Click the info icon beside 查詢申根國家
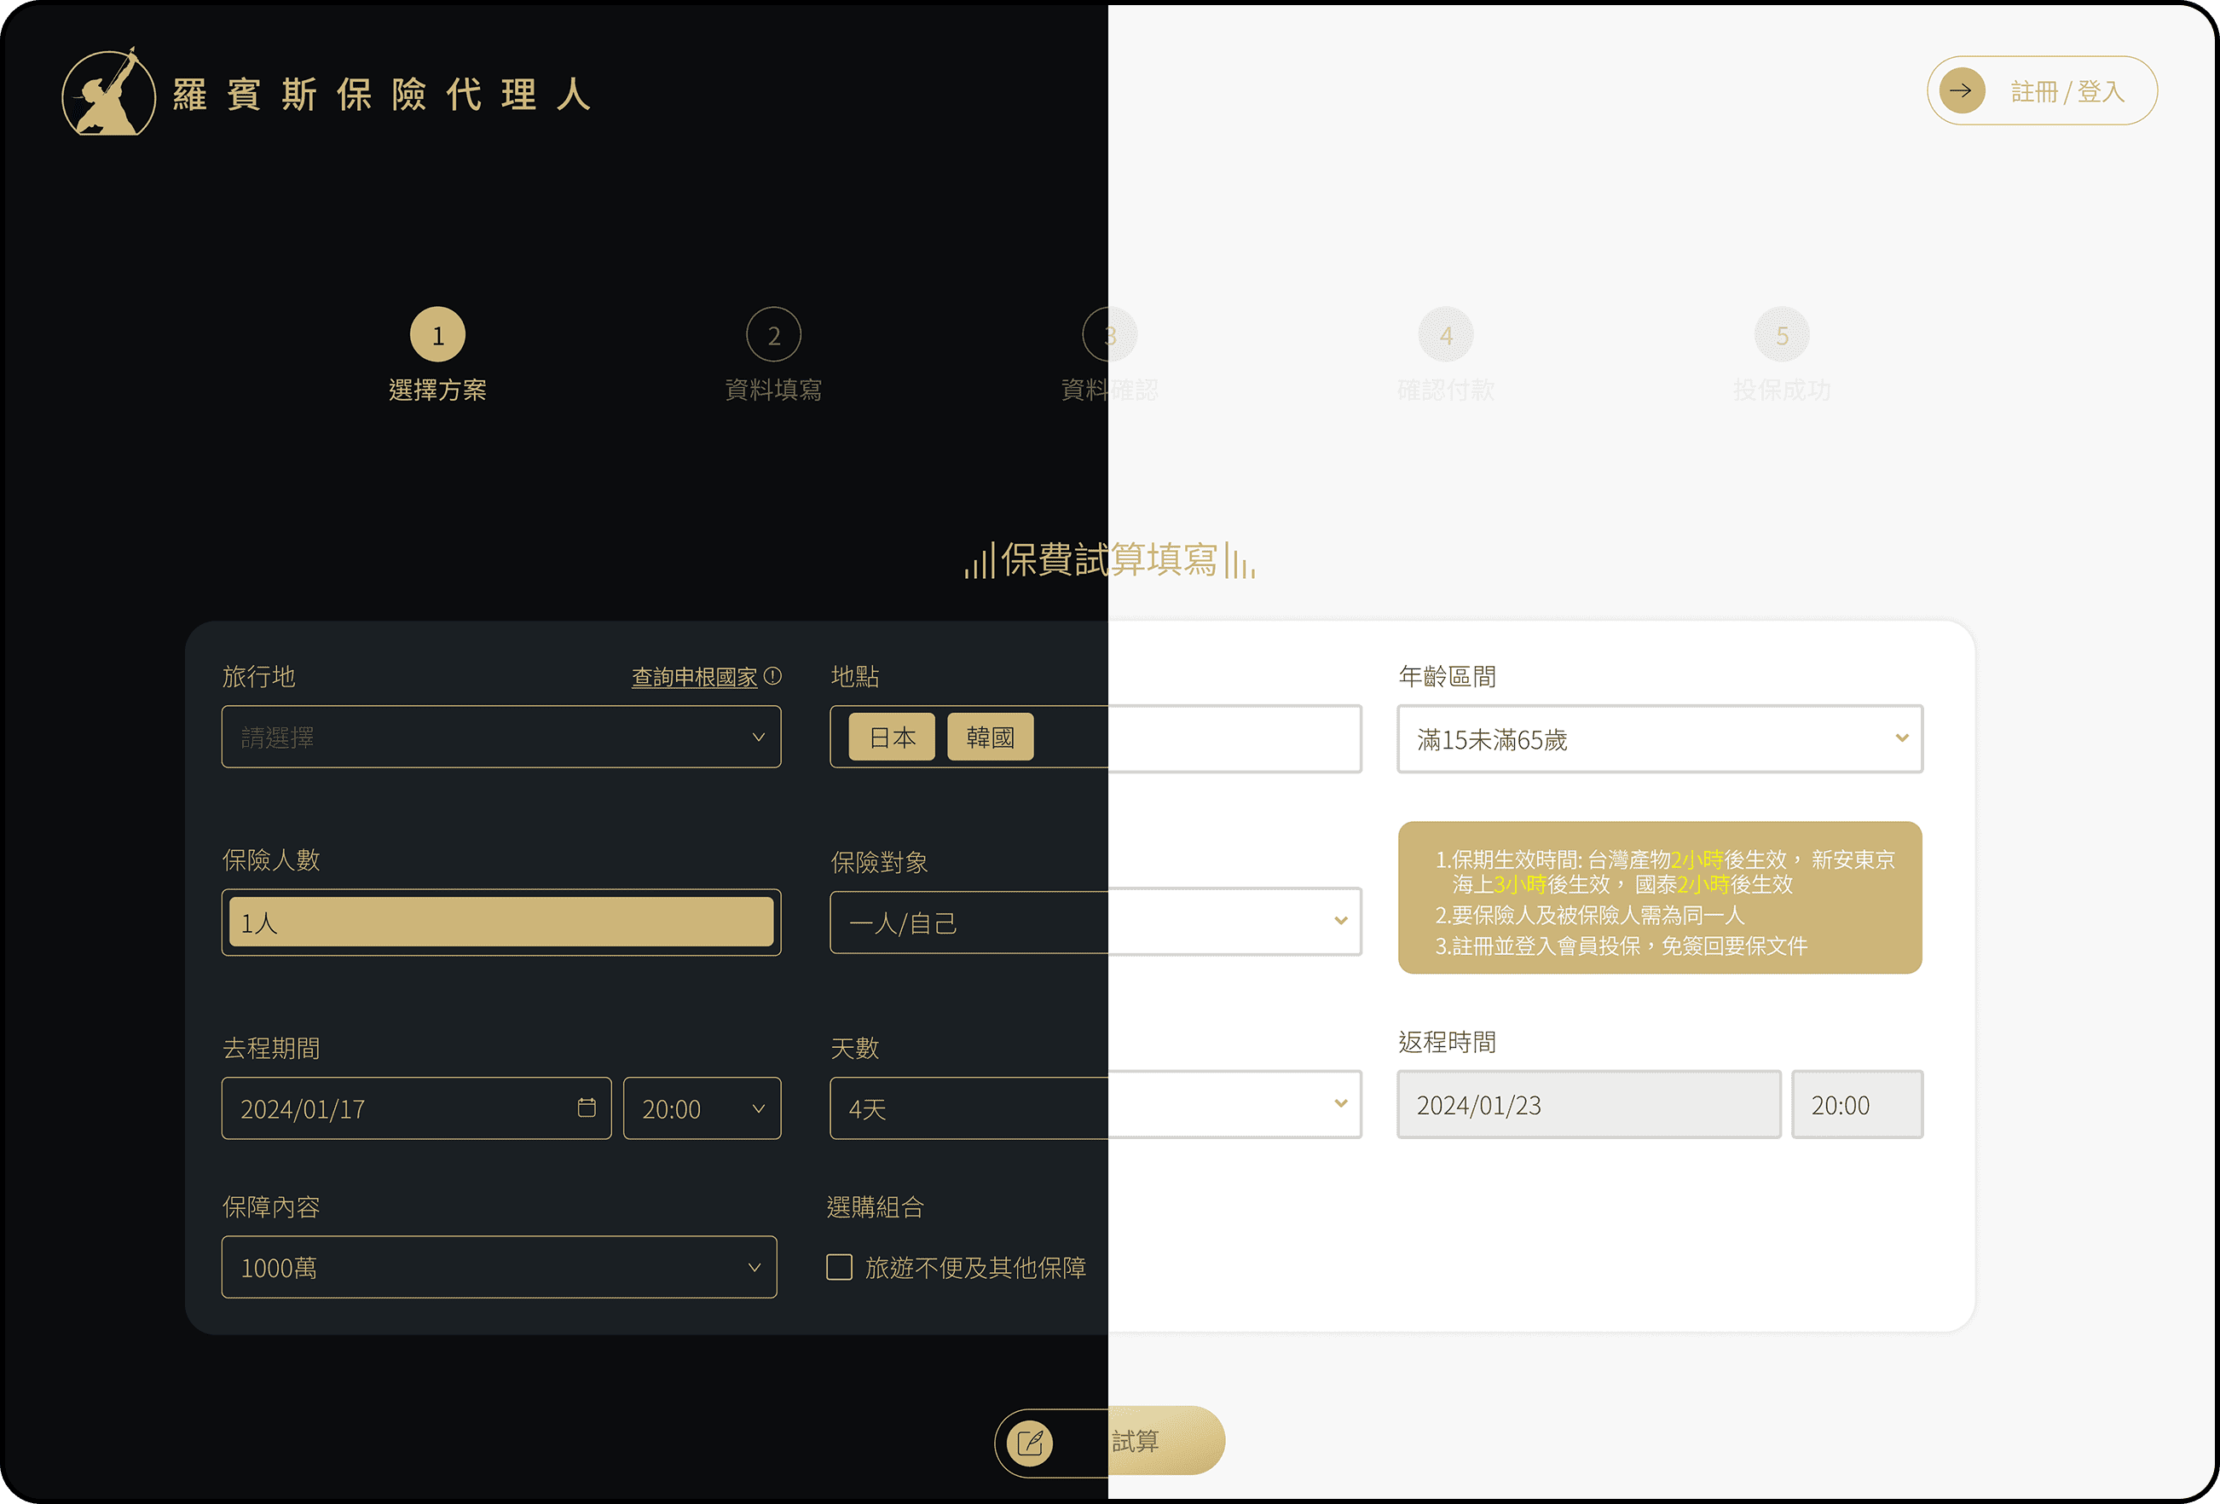 pyautogui.click(x=774, y=675)
